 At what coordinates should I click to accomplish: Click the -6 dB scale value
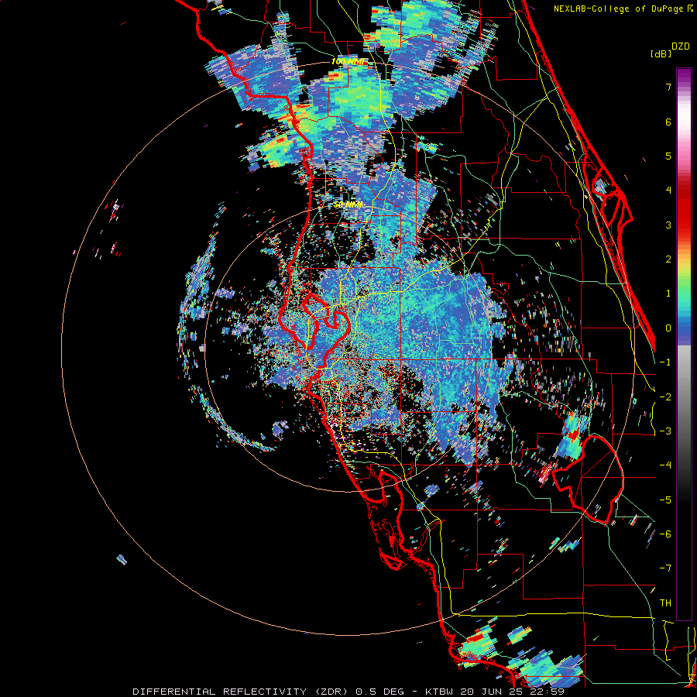tap(665, 534)
